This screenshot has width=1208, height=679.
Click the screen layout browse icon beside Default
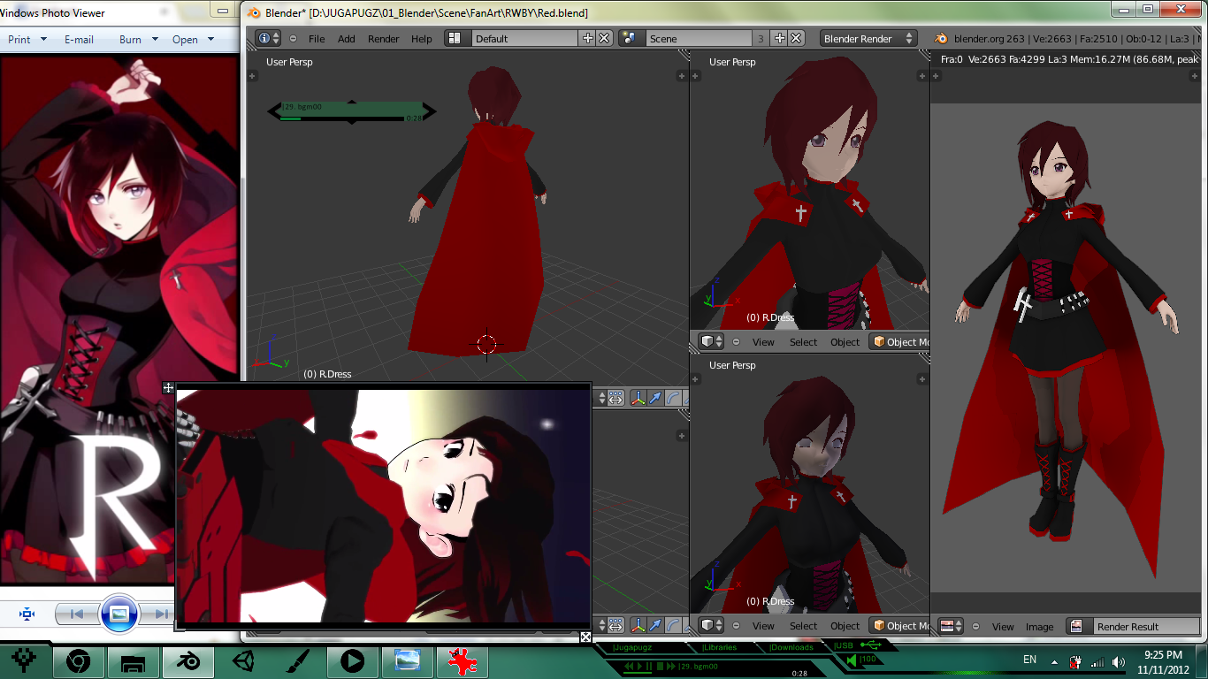click(456, 38)
